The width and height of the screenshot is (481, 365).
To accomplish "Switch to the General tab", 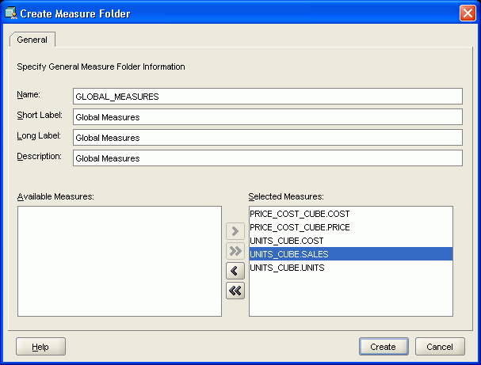I will (x=32, y=40).
